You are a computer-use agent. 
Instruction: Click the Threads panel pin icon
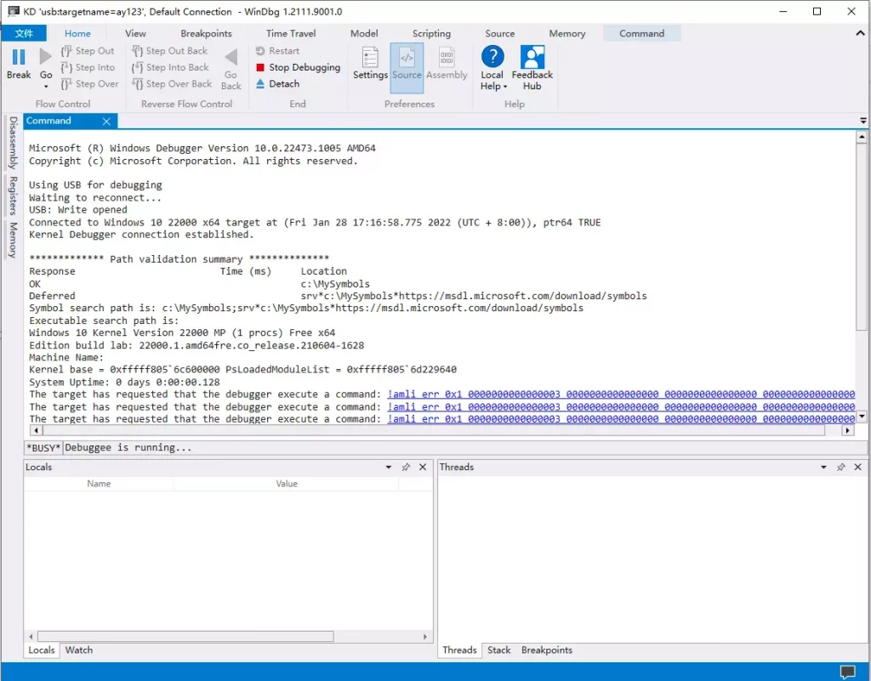[x=840, y=467]
